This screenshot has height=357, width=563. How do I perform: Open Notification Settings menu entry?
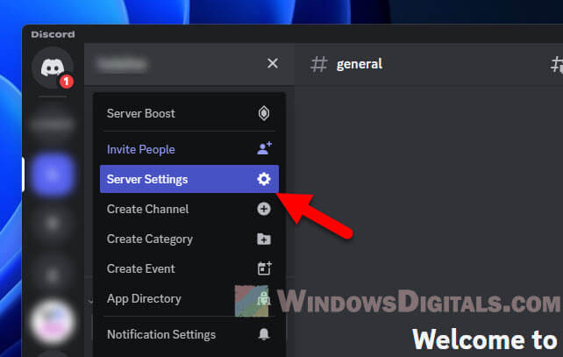click(x=189, y=334)
